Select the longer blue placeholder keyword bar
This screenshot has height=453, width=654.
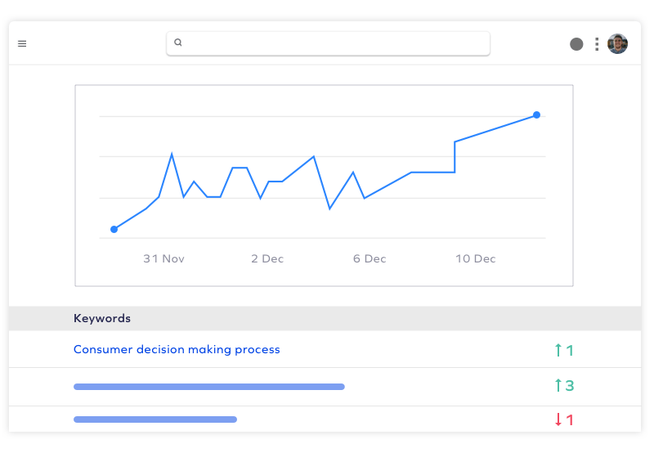click(x=209, y=387)
